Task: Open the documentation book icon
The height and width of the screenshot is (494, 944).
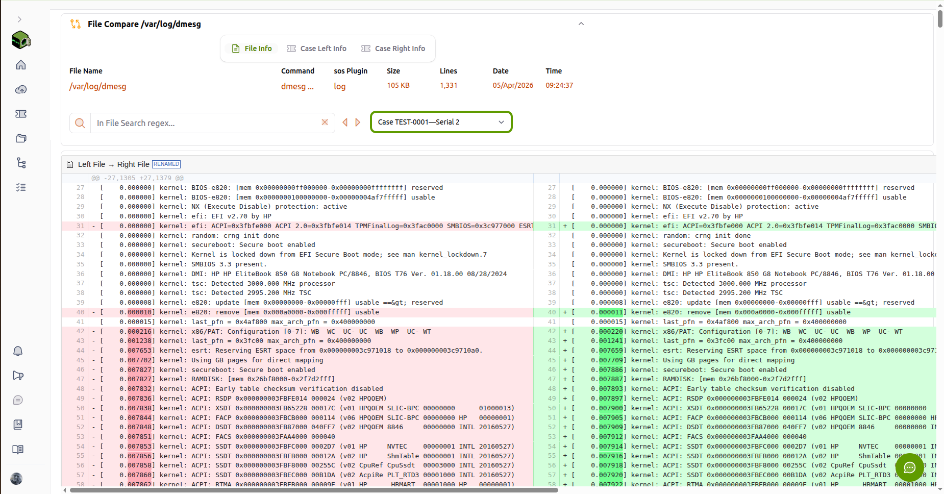Action: pos(17,450)
